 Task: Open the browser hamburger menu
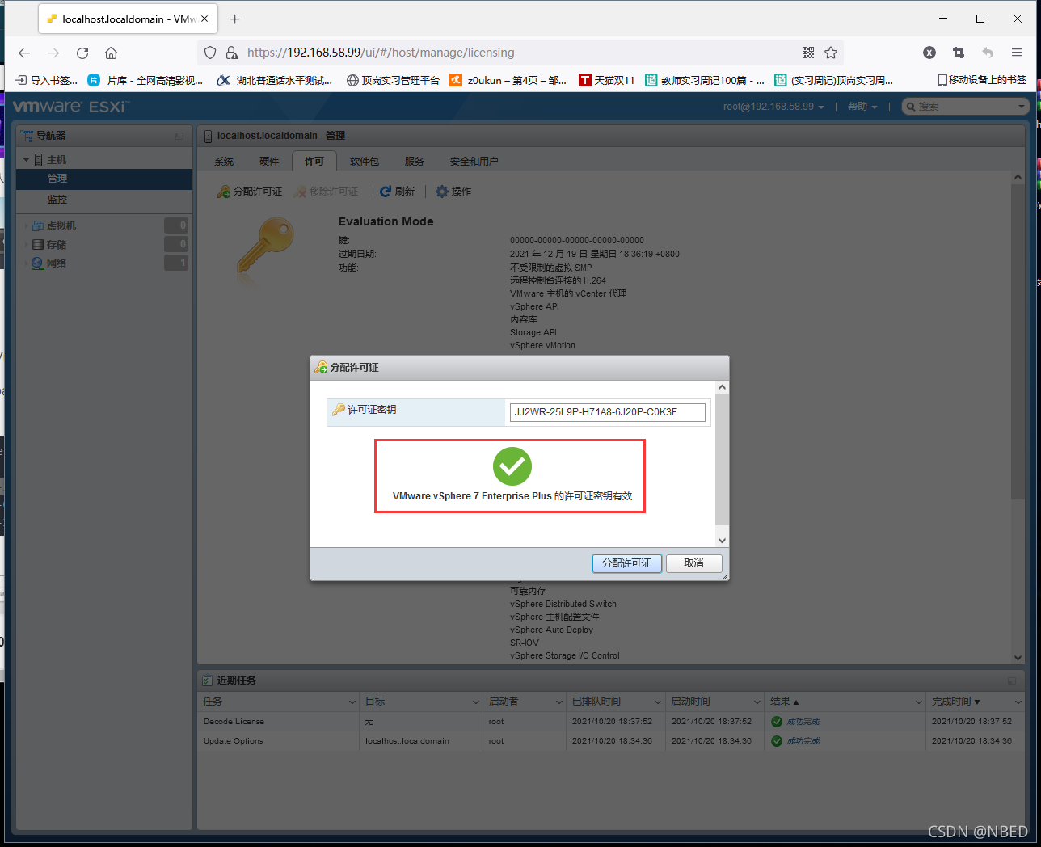(x=1017, y=53)
